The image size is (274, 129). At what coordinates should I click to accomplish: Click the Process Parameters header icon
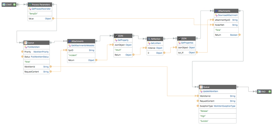(x=30, y=5)
